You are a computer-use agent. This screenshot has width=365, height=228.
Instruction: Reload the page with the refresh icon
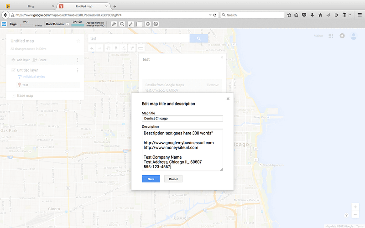(x=215, y=15)
